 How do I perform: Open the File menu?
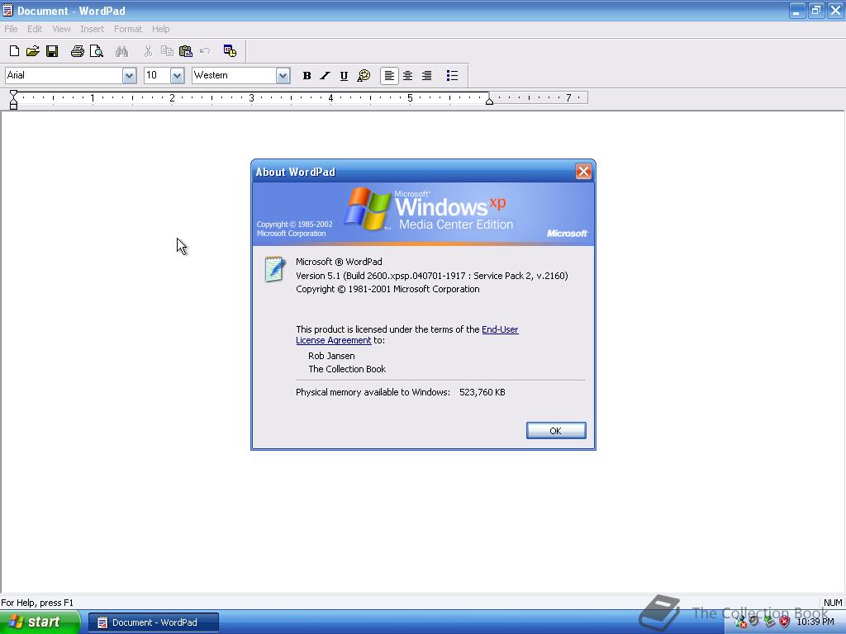point(11,29)
